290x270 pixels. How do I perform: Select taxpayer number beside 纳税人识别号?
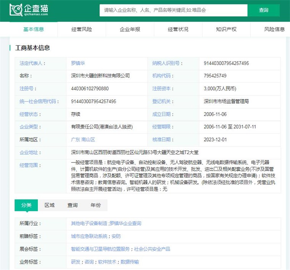pyautogui.click(x=226, y=63)
